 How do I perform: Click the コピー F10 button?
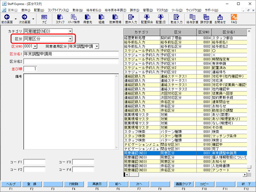(x=204, y=184)
